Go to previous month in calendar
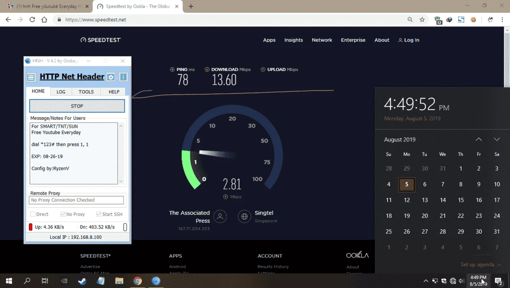Viewport: 510px width, 288px height. [479, 139]
